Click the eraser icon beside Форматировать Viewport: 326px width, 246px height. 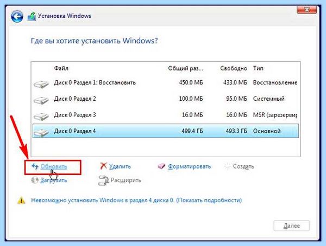tap(161, 166)
